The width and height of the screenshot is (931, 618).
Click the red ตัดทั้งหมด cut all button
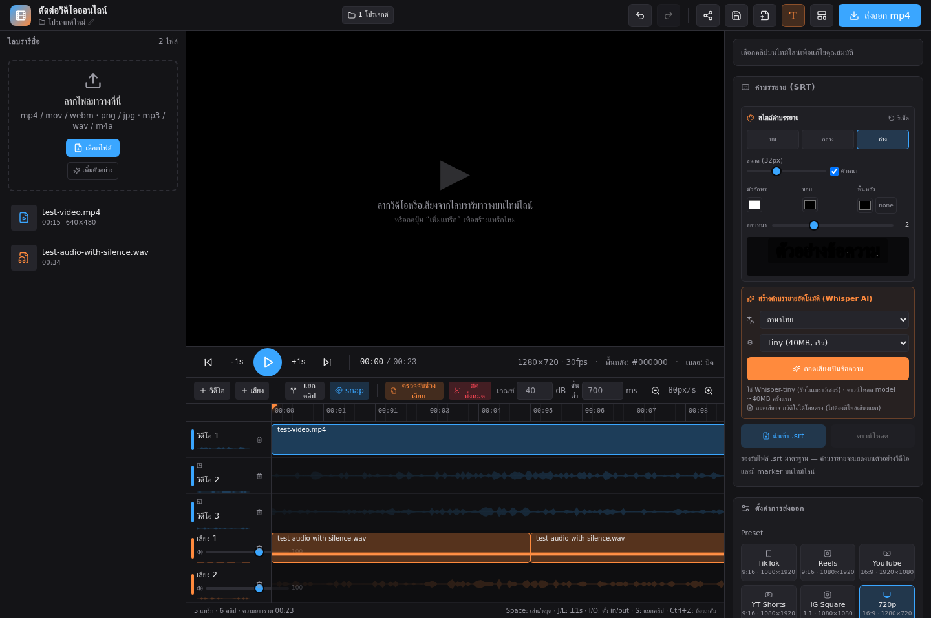point(470,391)
